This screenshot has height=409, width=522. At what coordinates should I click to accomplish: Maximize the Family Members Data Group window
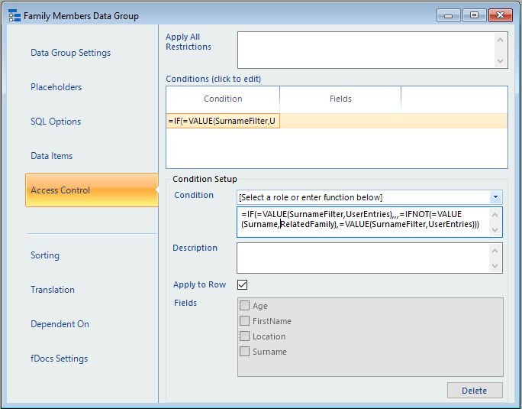474,15
